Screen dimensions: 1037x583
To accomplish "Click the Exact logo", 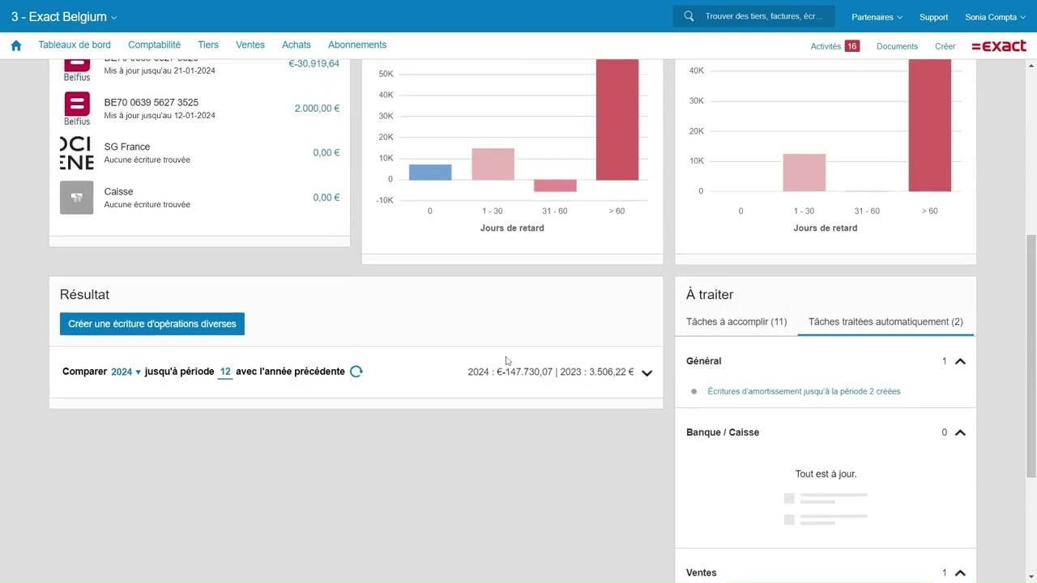I will pyautogui.click(x=999, y=46).
